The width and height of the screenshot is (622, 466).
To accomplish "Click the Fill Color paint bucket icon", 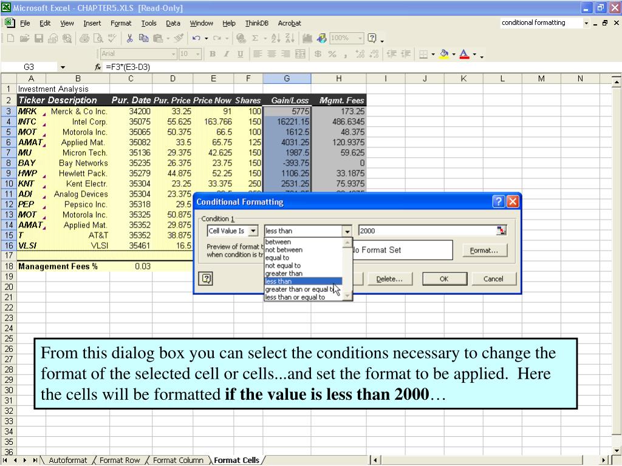I will 444,54.
